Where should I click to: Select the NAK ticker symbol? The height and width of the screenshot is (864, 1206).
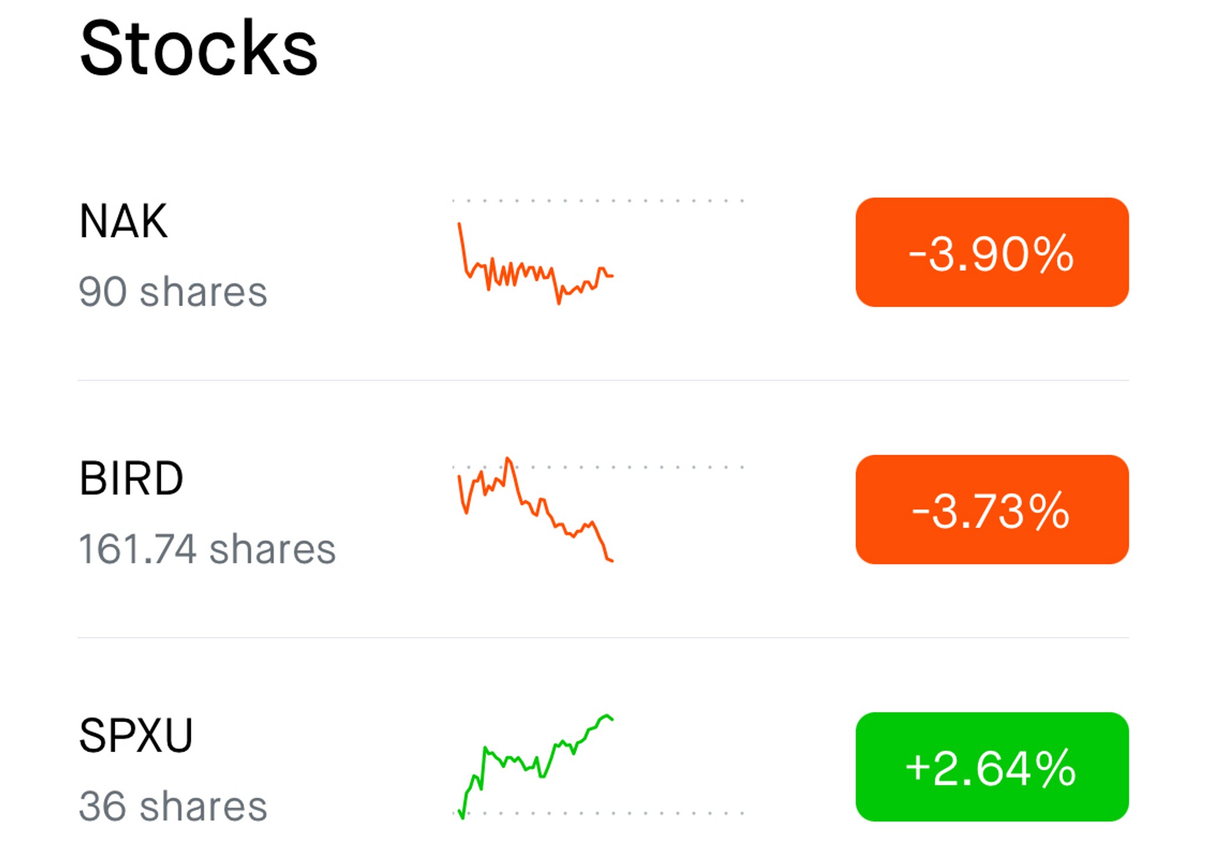coord(124,221)
